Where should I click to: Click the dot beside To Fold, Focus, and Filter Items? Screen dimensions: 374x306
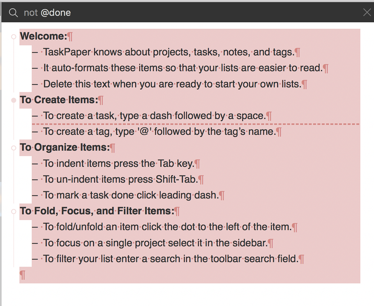[13, 211]
